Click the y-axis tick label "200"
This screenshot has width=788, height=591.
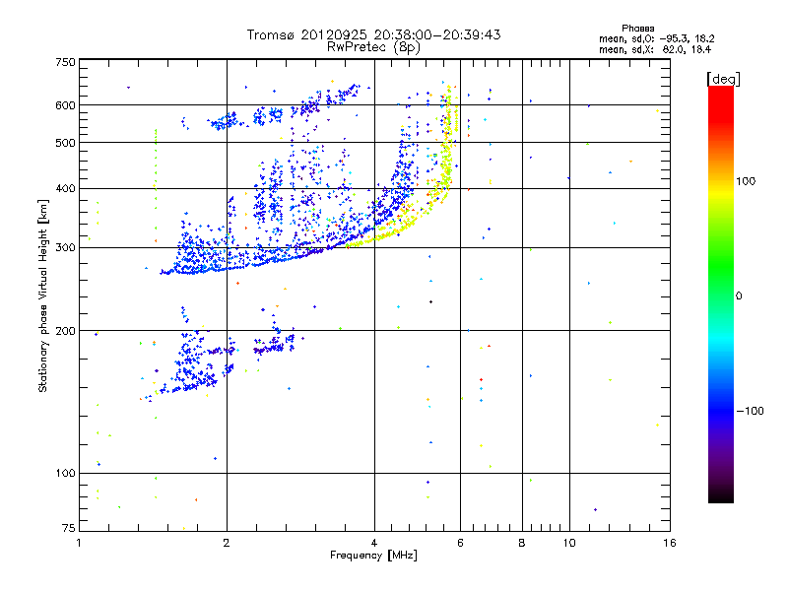pyautogui.click(x=66, y=331)
